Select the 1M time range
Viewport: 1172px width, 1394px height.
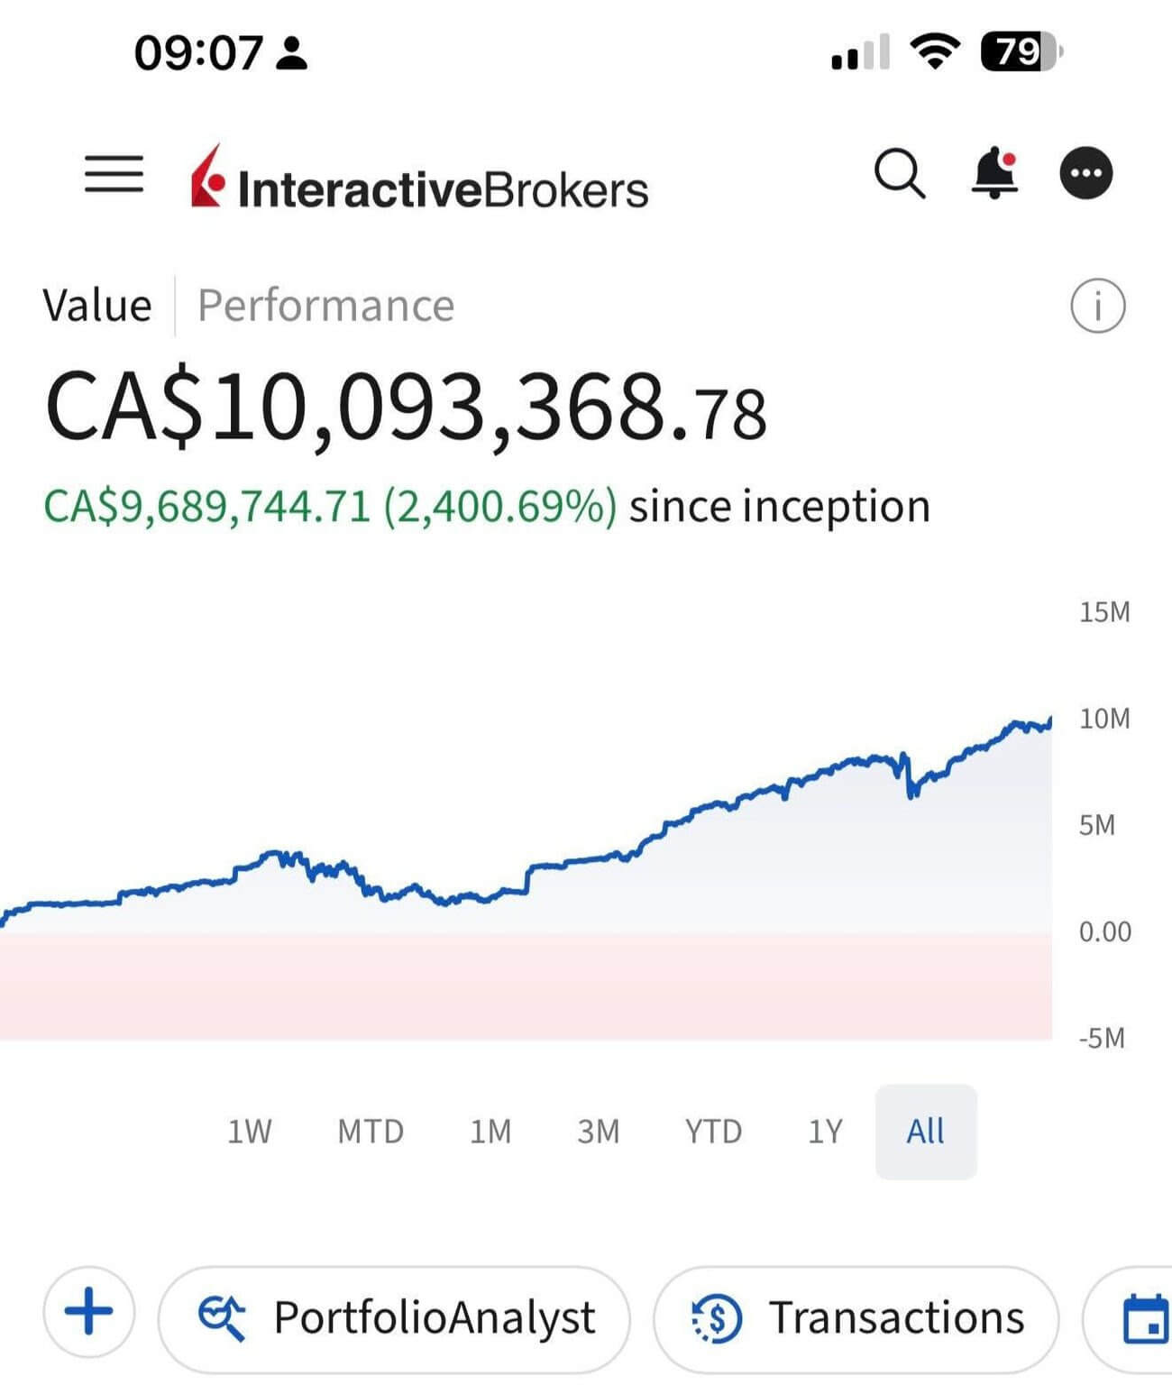click(x=490, y=1131)
